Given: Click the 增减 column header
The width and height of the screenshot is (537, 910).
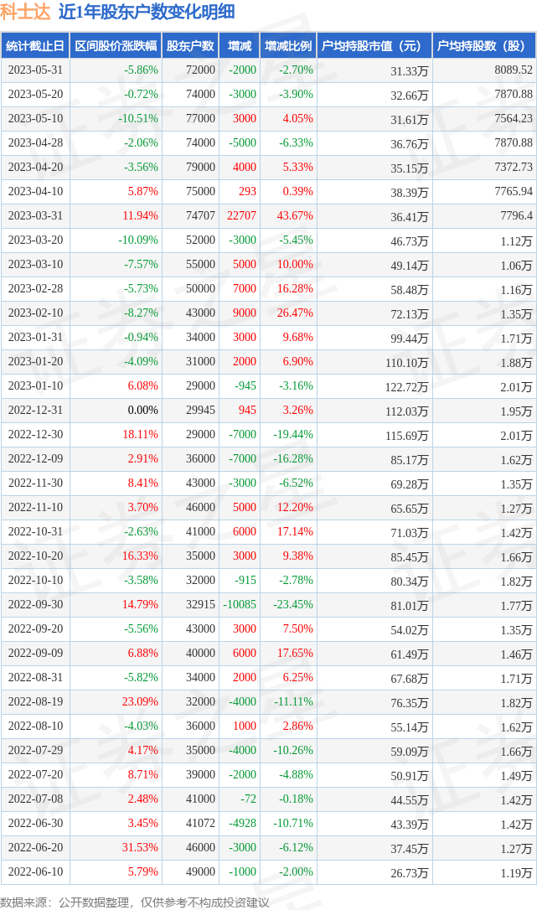Looking at the screenshot, I should coord(239,46).
